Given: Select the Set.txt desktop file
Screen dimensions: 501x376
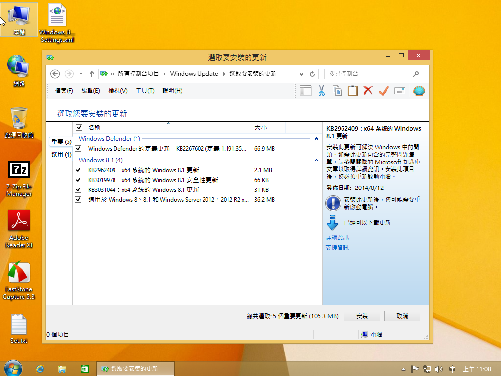Looking at the screenshot, I should coord(19,329).
